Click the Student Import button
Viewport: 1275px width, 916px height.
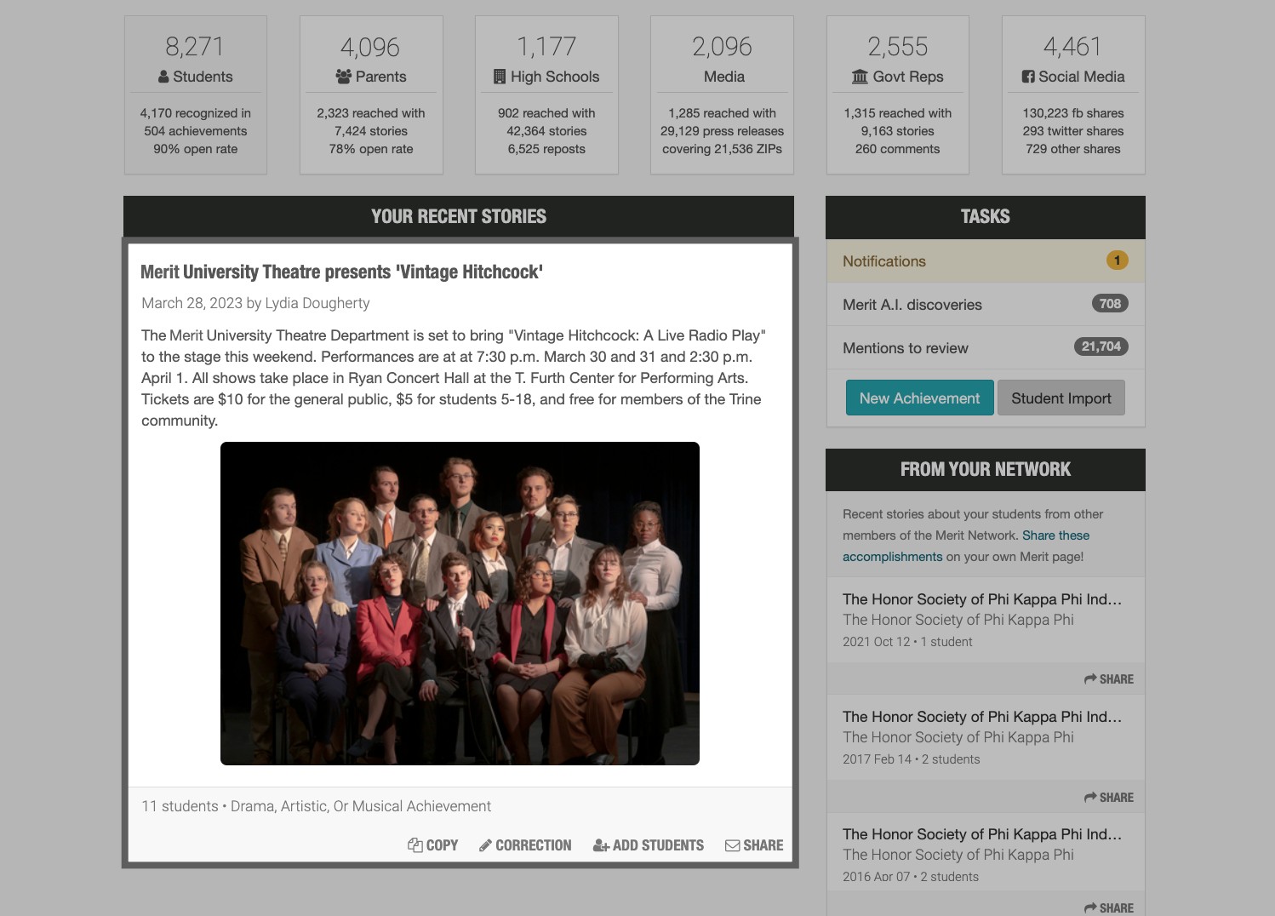click(x=1061, y=398)
